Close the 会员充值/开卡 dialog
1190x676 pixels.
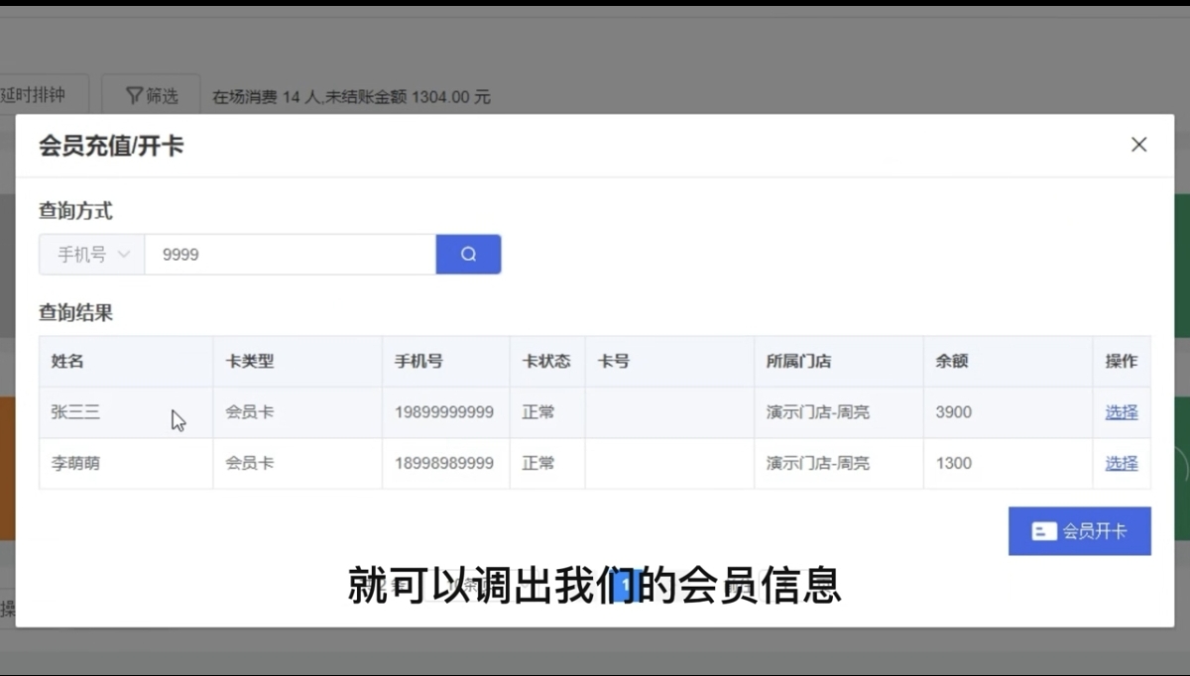[1138, 145]
